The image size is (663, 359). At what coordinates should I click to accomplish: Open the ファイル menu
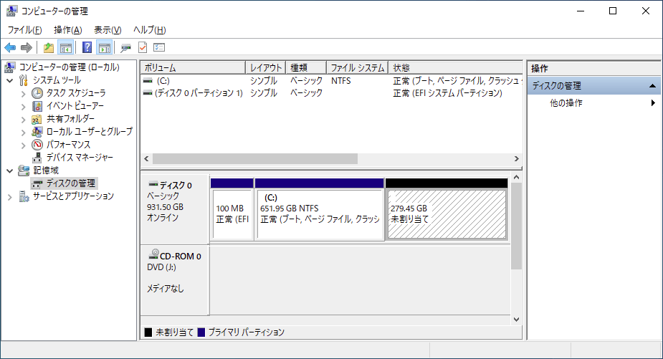click(x=24, y=30)
